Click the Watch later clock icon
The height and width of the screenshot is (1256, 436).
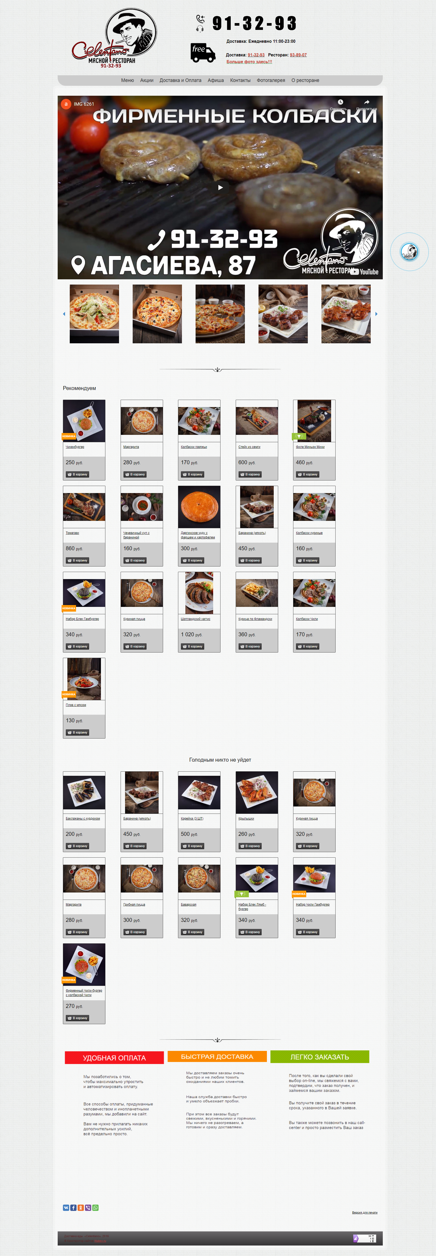point(341,102)
